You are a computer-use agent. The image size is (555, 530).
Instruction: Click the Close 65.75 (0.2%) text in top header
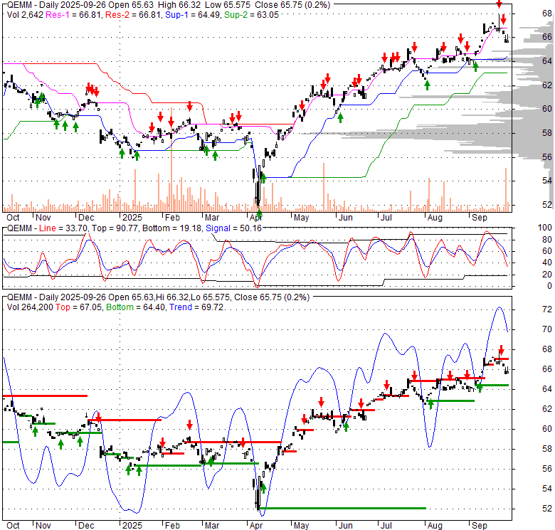[x=292, y=5]
